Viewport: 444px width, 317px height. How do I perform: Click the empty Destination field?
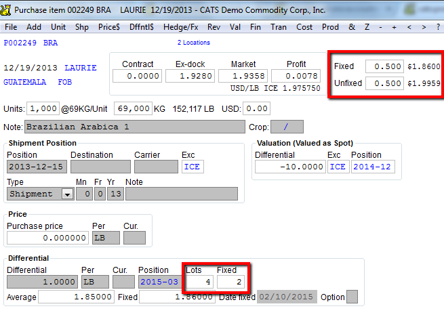point(100,167)
